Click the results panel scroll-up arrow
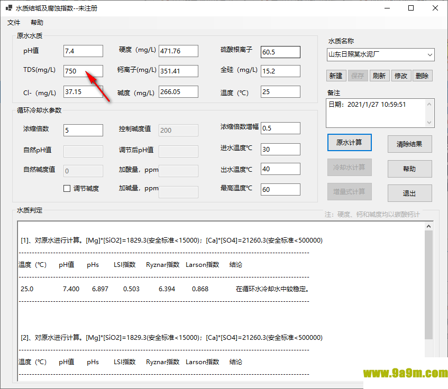The width and height of the screenshot is (448, 389). coord(428,226)
